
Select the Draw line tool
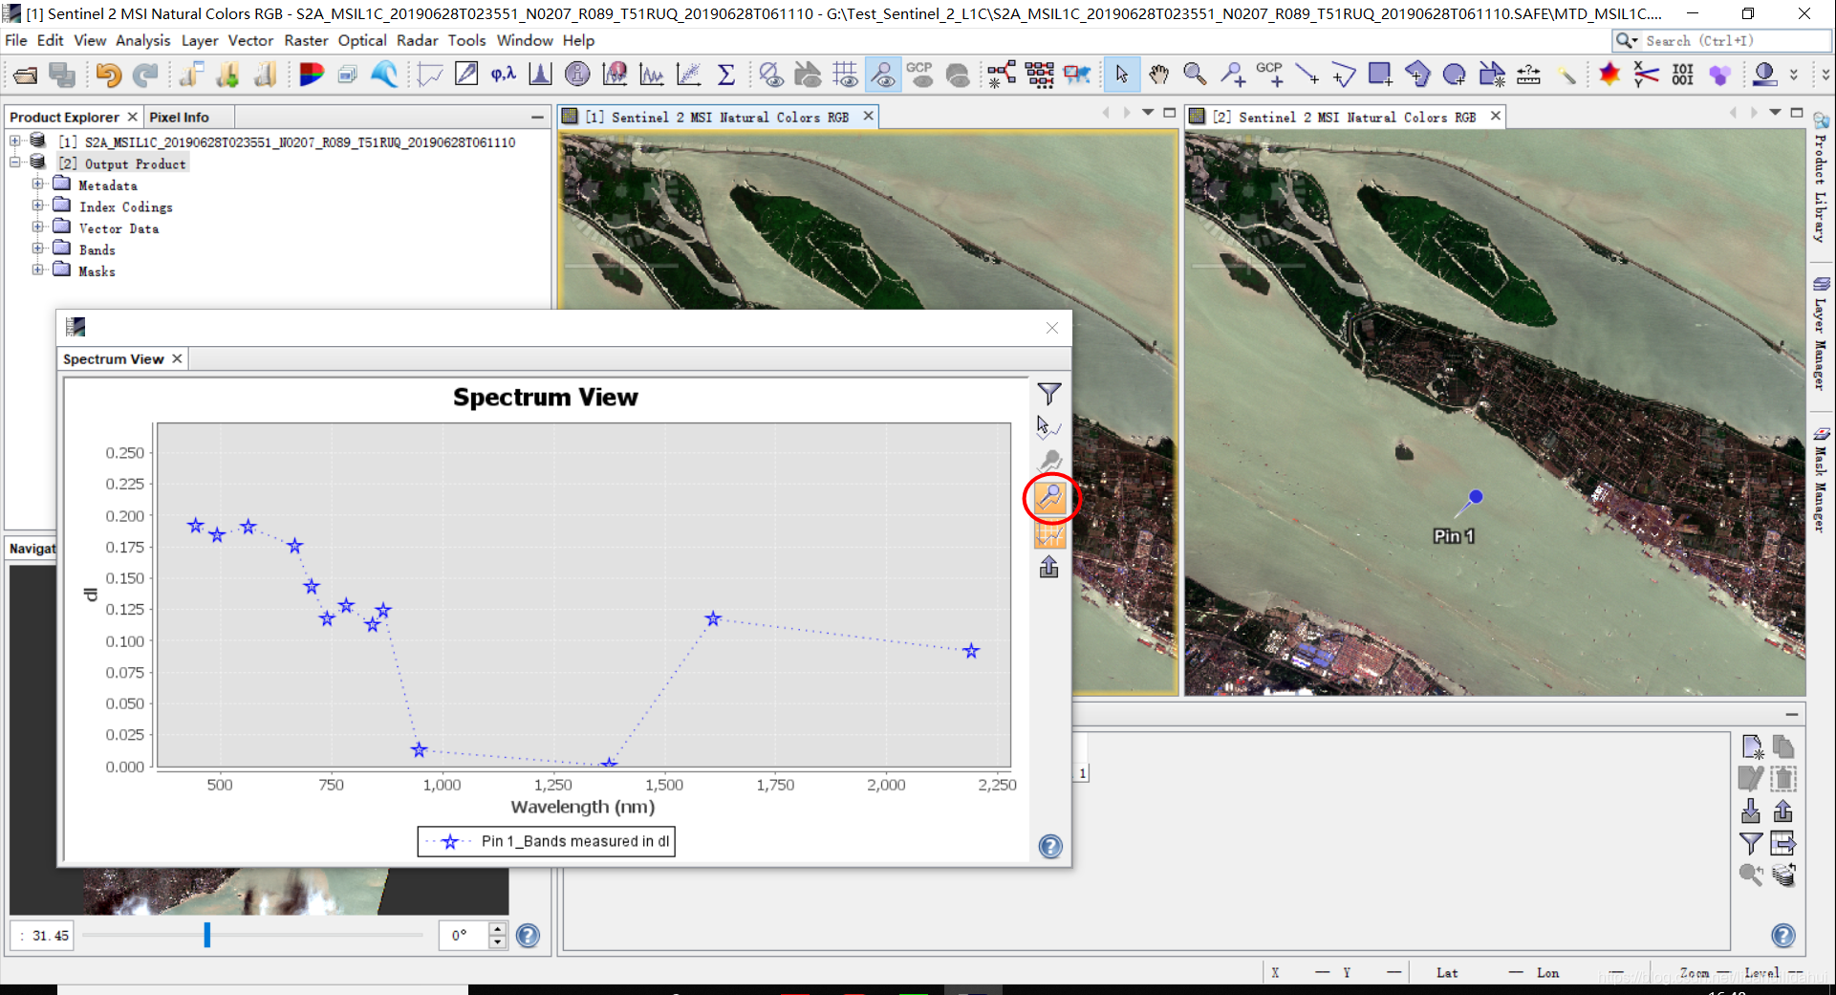click(1307, 75)
